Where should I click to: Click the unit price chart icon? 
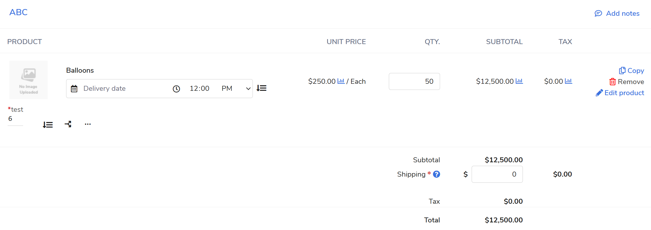(341, 81)
